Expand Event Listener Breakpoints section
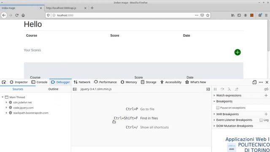This screenshot has height=152, width=270. coord(214,120)
